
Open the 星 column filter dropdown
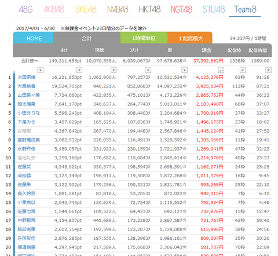(185, 70)
